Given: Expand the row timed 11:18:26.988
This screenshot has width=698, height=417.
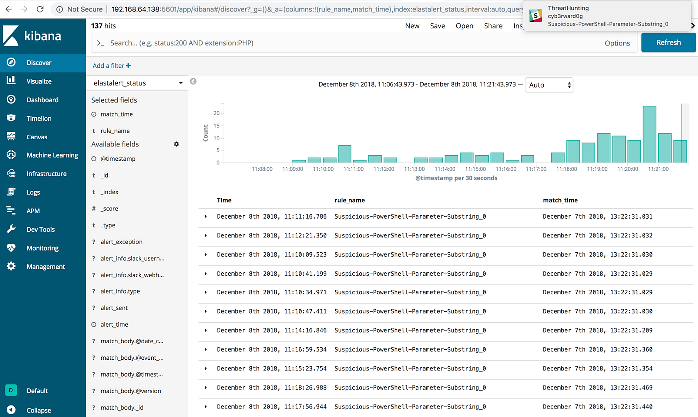Looking at the screenshot, I should click(206, 388).
